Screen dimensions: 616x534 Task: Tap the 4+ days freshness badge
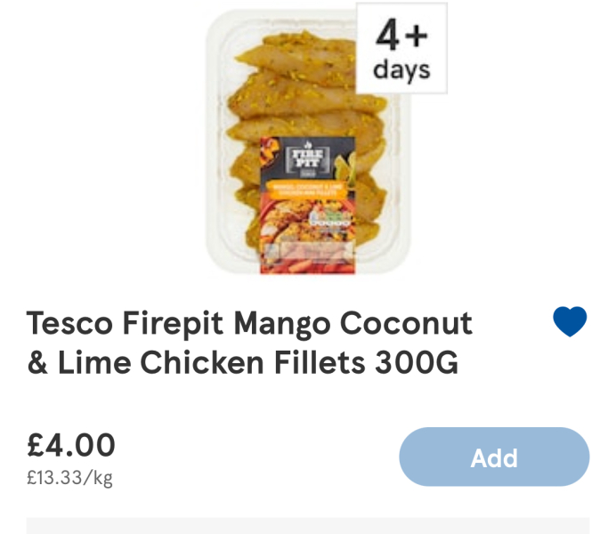tap(401, 49)
